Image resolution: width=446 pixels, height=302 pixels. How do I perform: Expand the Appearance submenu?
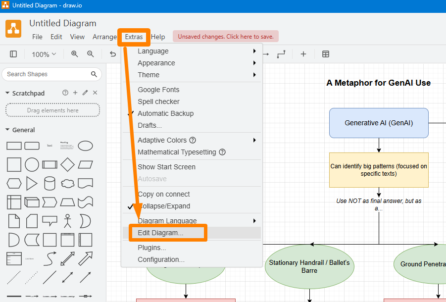[192, 63]
